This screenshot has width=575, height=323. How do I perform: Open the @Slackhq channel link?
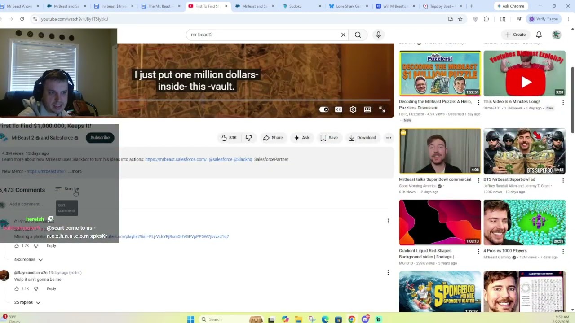tap(243, 159)
